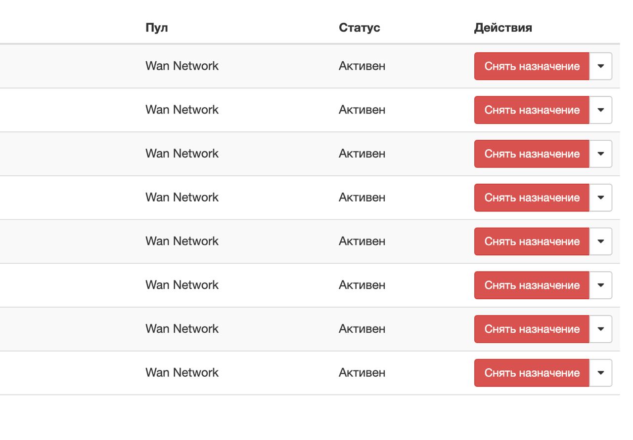Click 'Снять назначение' in the seventh row

click(x=532, y=329)
